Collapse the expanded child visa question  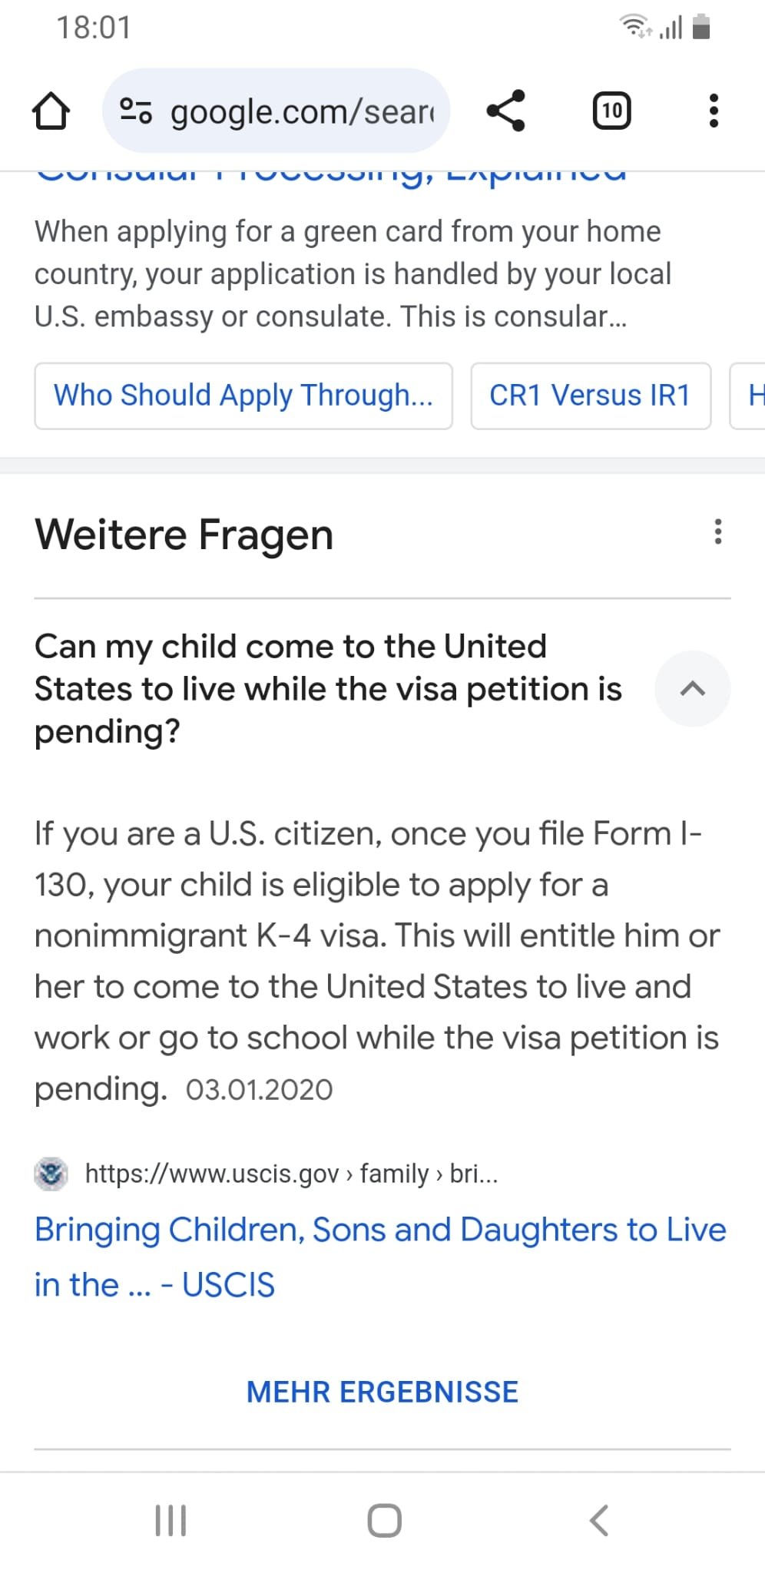(692, 689)
